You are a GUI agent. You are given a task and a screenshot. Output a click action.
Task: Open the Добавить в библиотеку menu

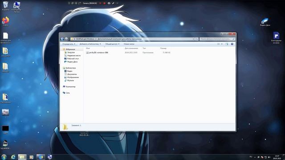(x=90, y=44)
